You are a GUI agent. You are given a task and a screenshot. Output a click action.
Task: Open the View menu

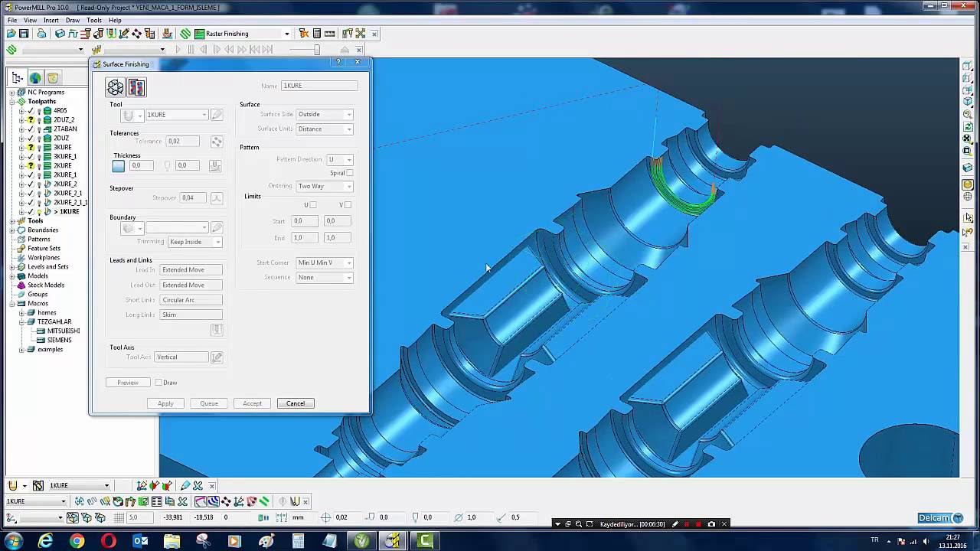click(30, 21)
